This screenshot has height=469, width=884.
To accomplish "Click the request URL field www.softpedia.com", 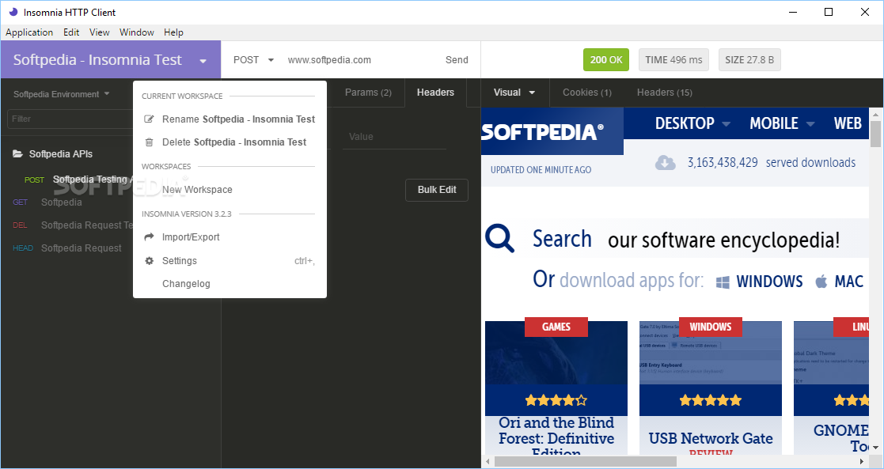I will [359, 60].
